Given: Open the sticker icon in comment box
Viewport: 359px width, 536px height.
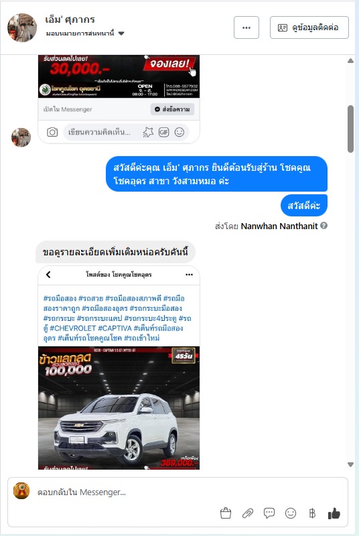Looking at the screenshot, I should [x=148, y=132].
